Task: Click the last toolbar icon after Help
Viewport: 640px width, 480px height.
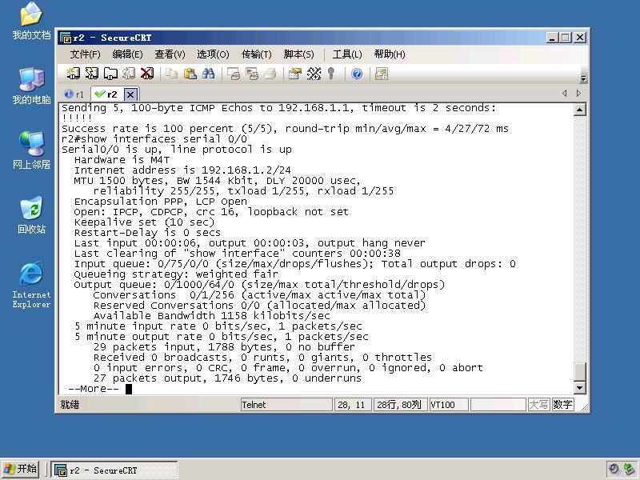Action: pos(382,74)
